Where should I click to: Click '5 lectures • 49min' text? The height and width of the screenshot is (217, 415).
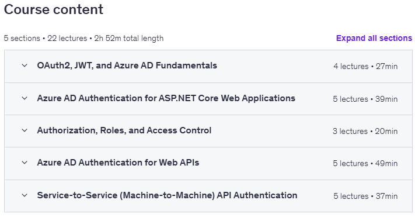(365, 163)
